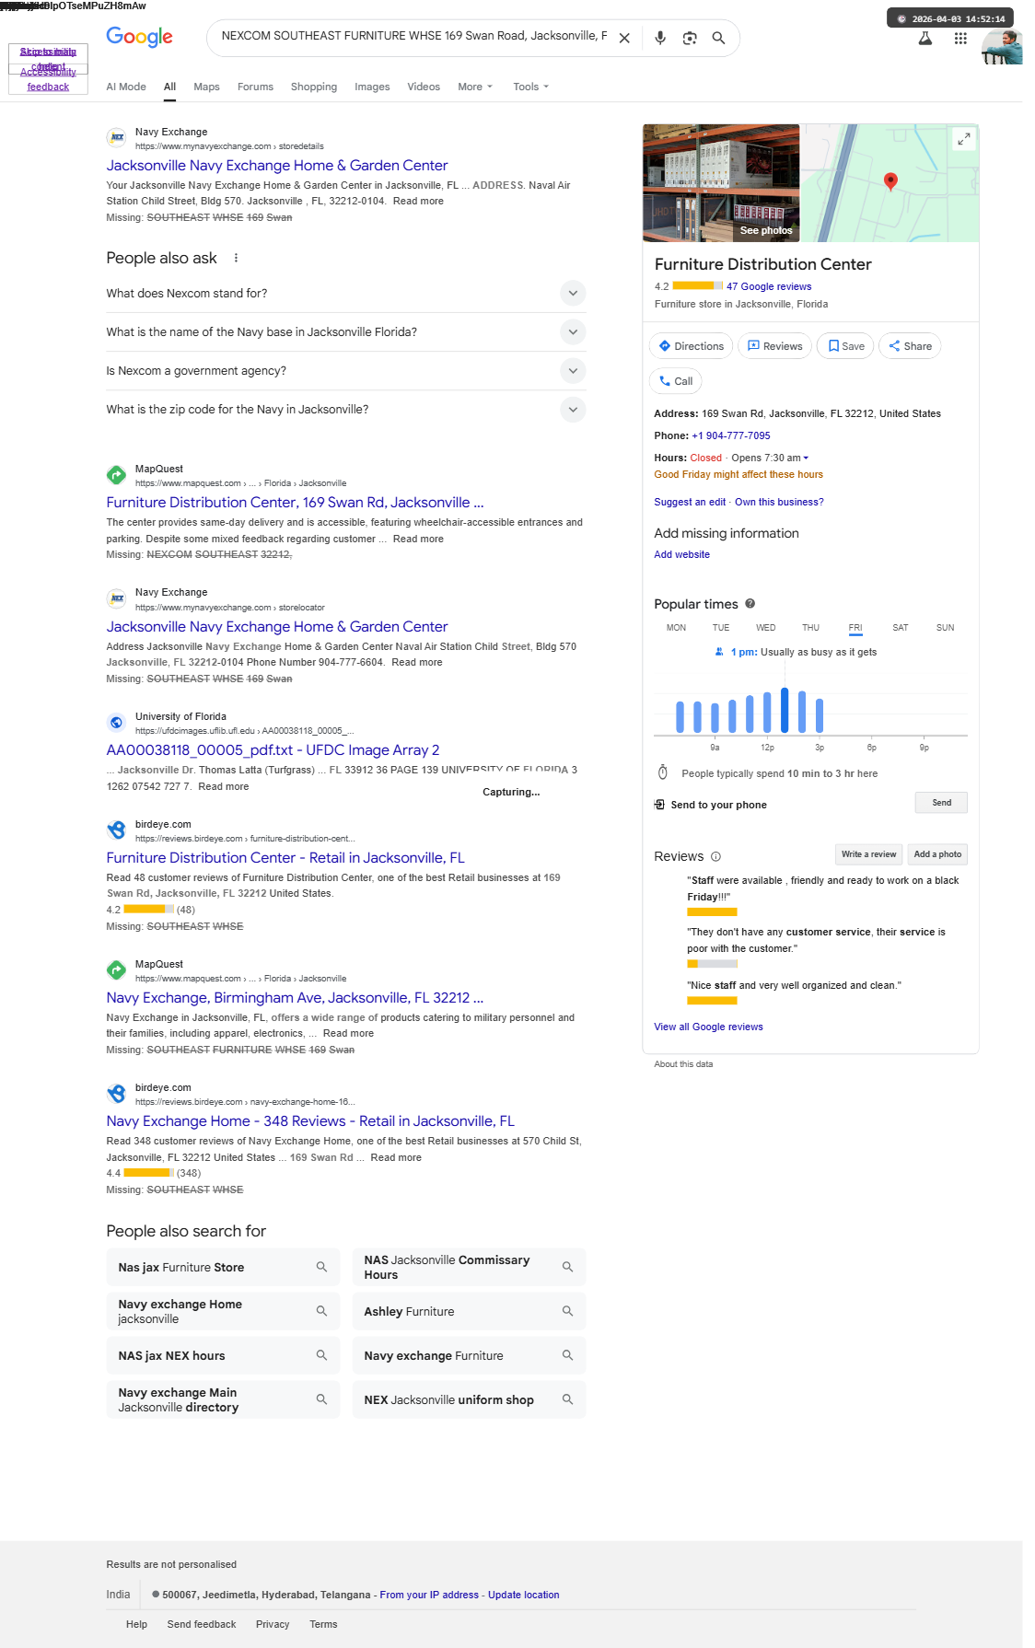Search icon for Nas jax Furniture Store
This screenshot has width=1035, height=1648.
pyautogui.click(x=321, y=1267)
